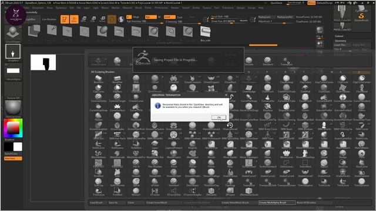Select the MoveCurve brush
Image resolution: width=376 pixels, height=211 pixels.
[286, 154]
